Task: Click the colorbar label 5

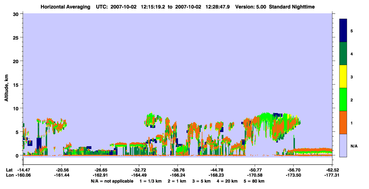Action: (x=351, y=31)
